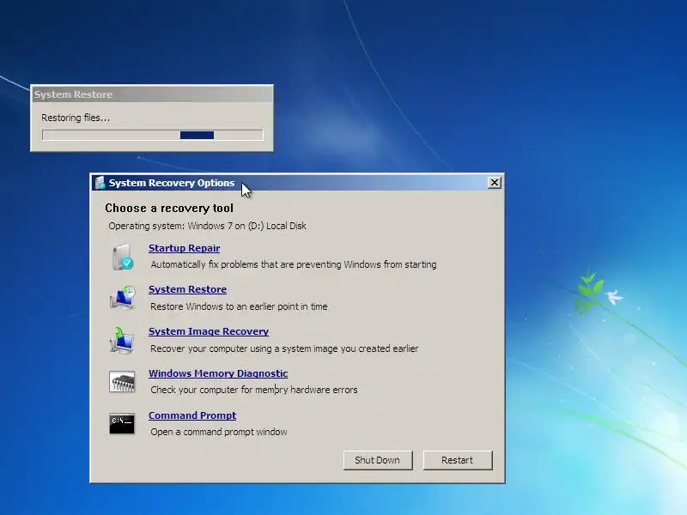The height and width of the screenshot is (515, 687).
Task: Click 'Operating system: Windows 7 on (D:) Local Disk'
Action: click(207, 226)
